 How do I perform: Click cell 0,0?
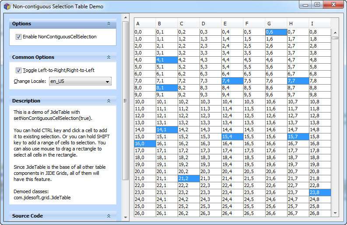(145, 32)
